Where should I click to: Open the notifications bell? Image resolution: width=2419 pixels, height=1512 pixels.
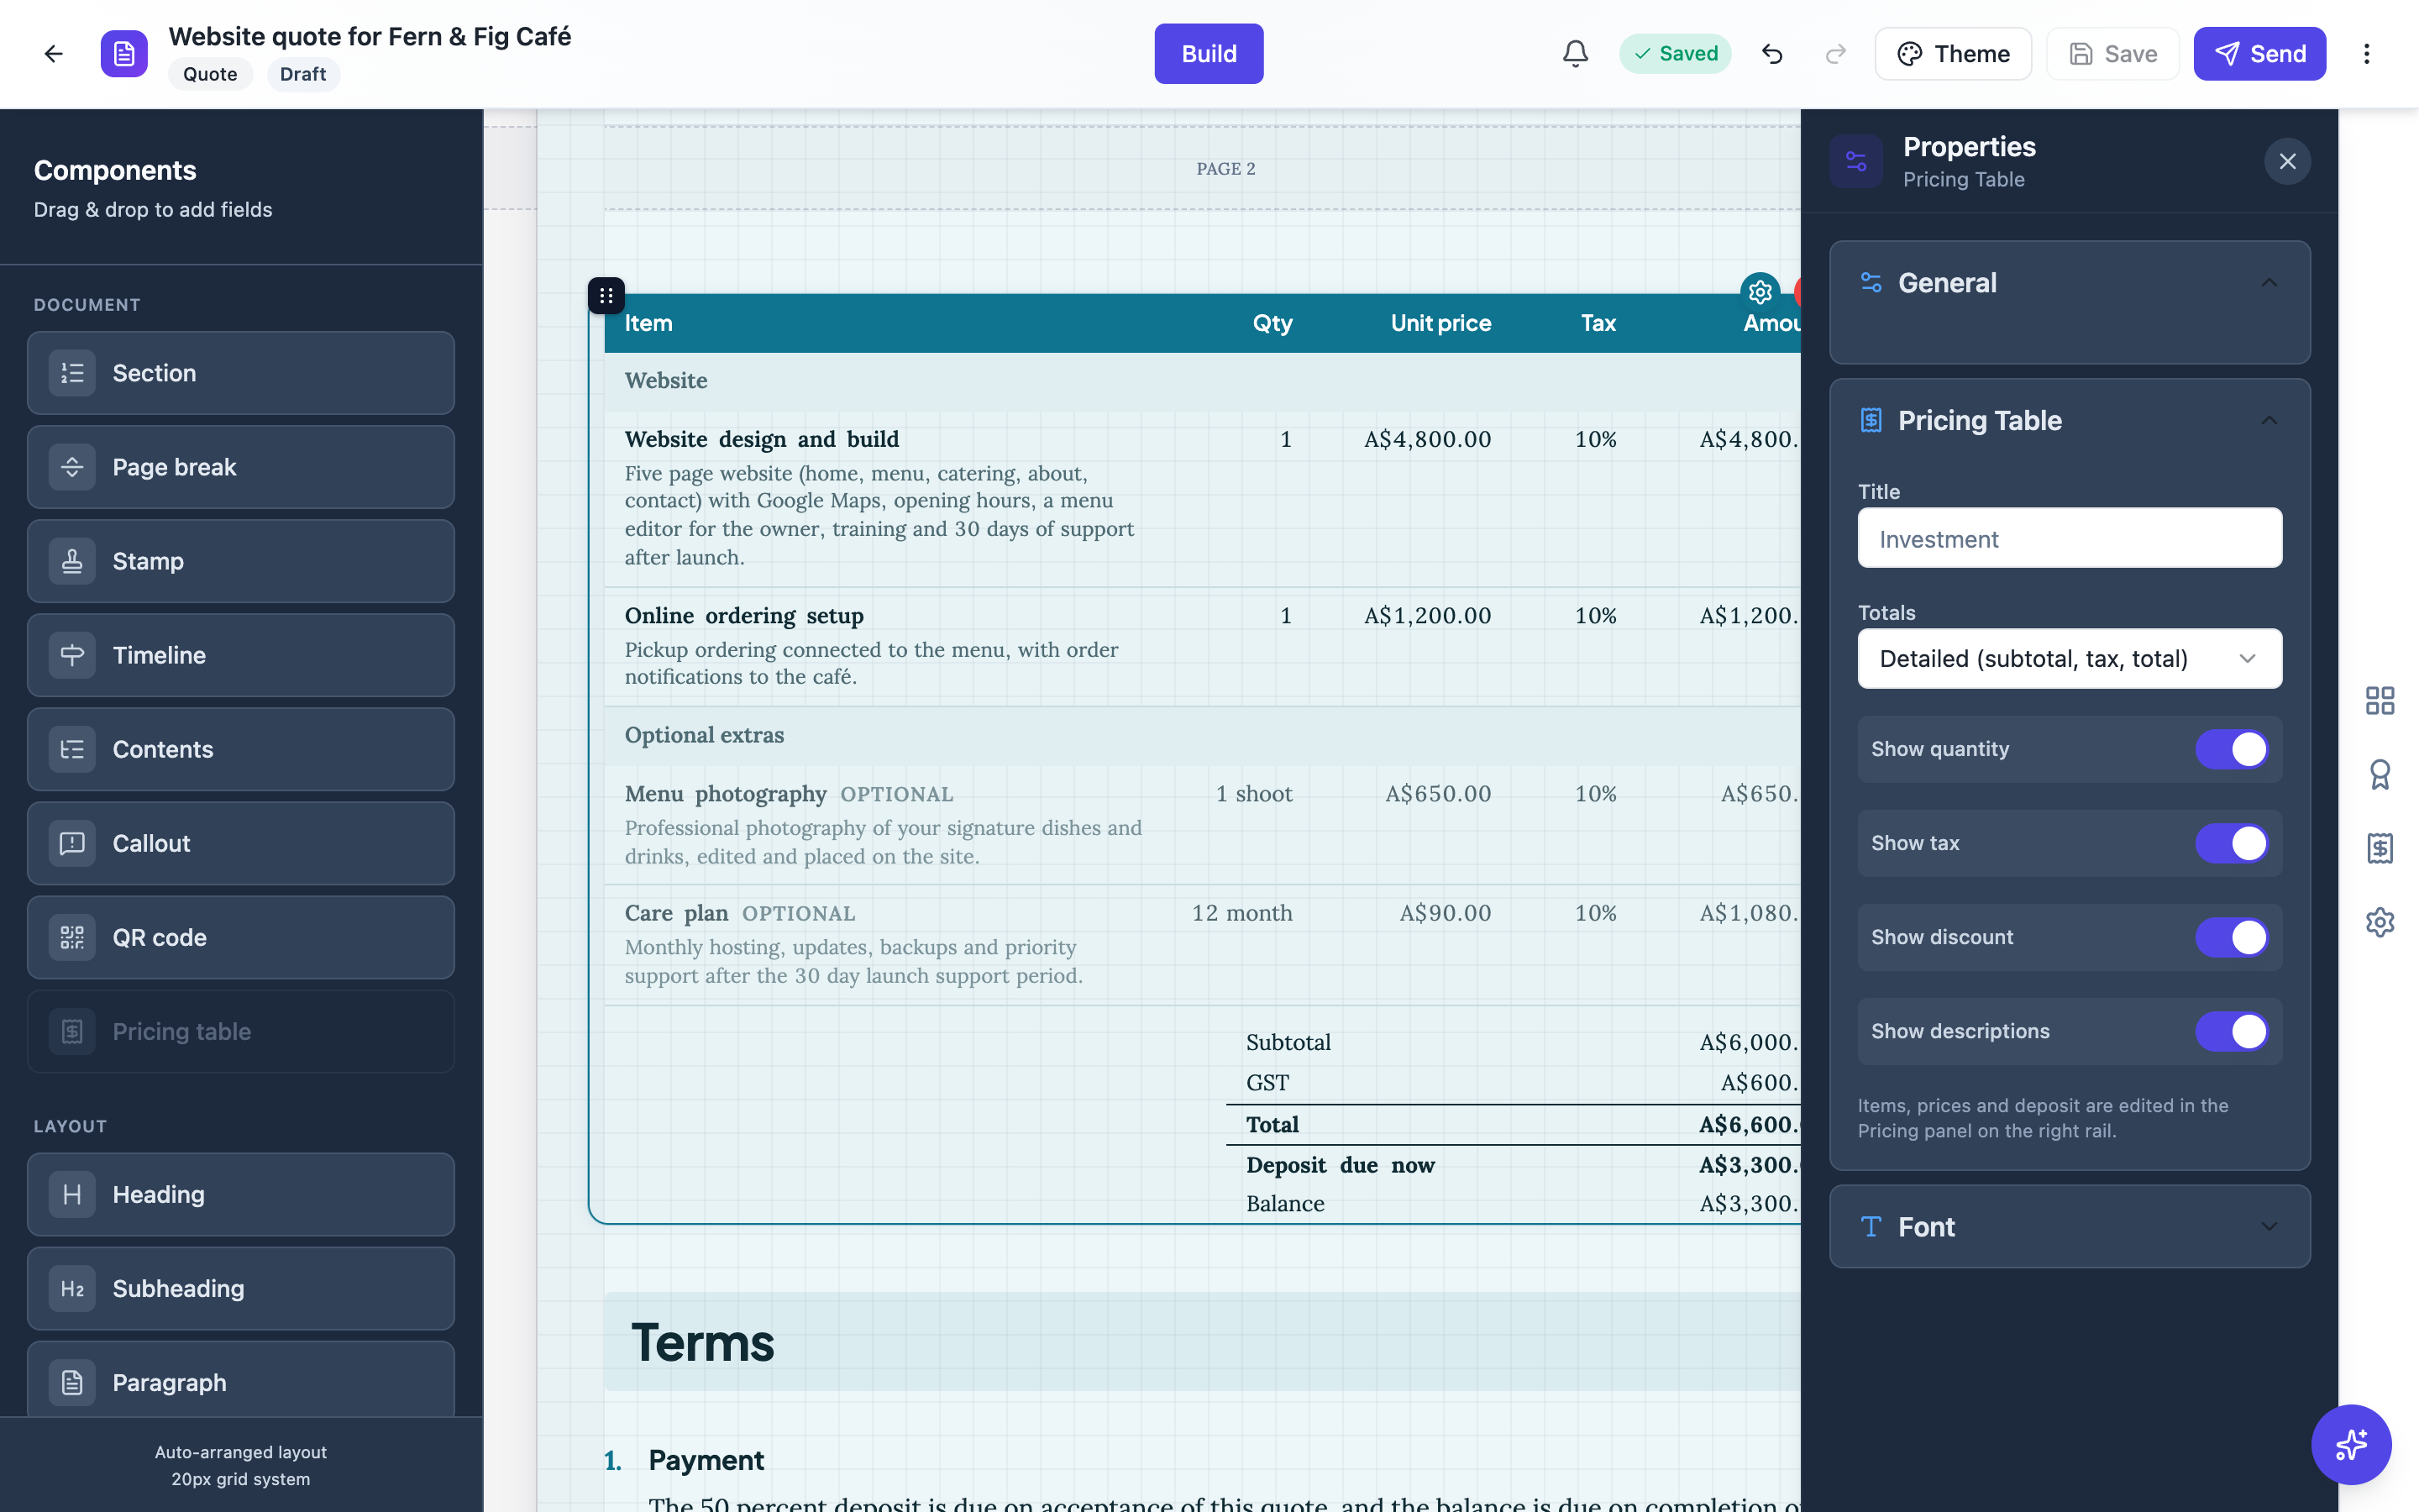(1576, 54)
